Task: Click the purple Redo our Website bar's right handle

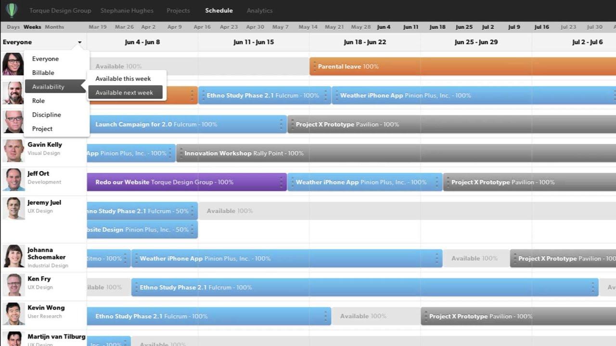Action: tap(282, 182)
